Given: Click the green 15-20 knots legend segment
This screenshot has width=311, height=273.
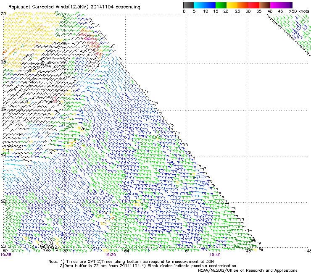Looking at the screenshot, I should pos(221,5).
